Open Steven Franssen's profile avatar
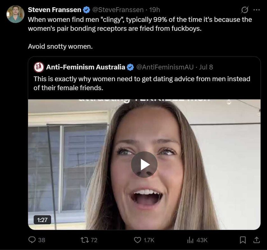The width and height of the screenshot is (267, 250). [15, 14]
